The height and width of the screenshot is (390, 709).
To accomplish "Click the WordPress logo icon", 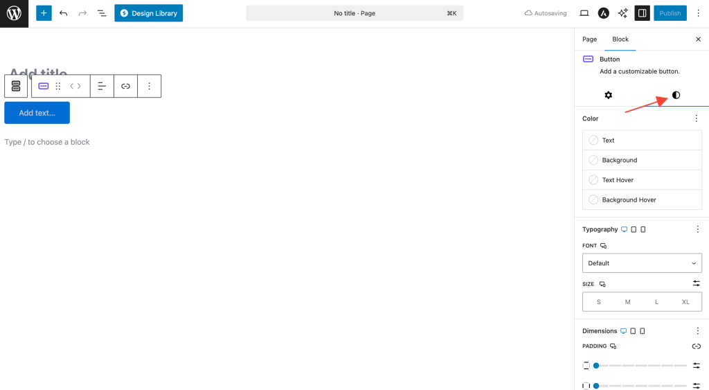I will pyautogui.click(x=14, y=13).
